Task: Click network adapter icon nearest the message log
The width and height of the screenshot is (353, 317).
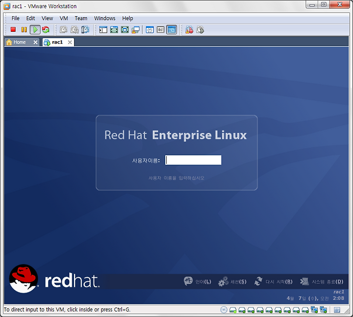Action: (x=323, y=310)
